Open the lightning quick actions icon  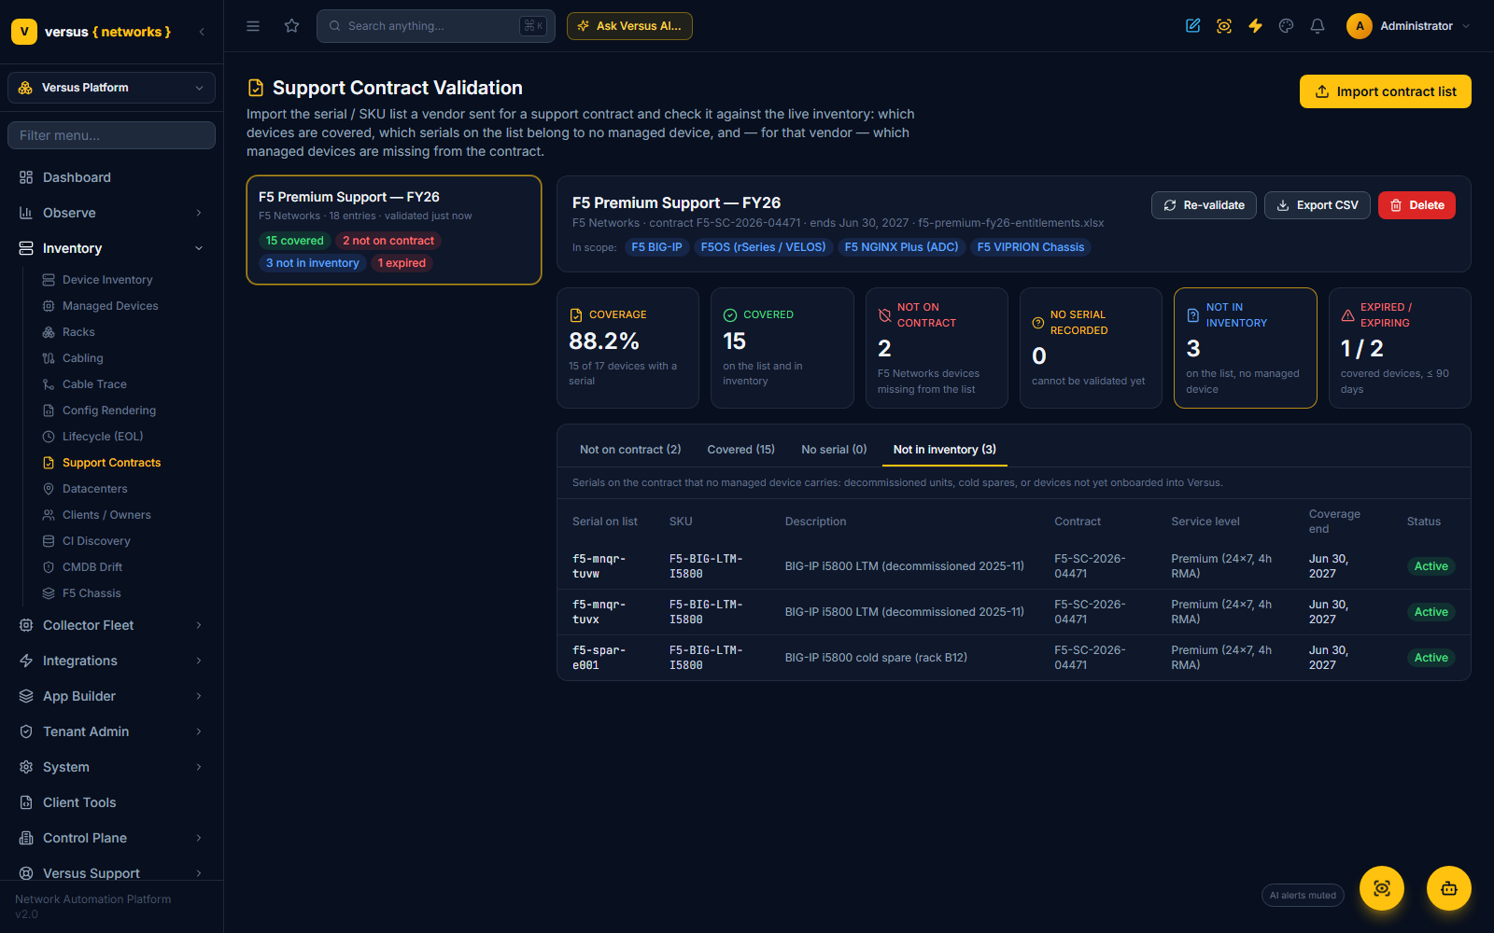[1255, 26]
